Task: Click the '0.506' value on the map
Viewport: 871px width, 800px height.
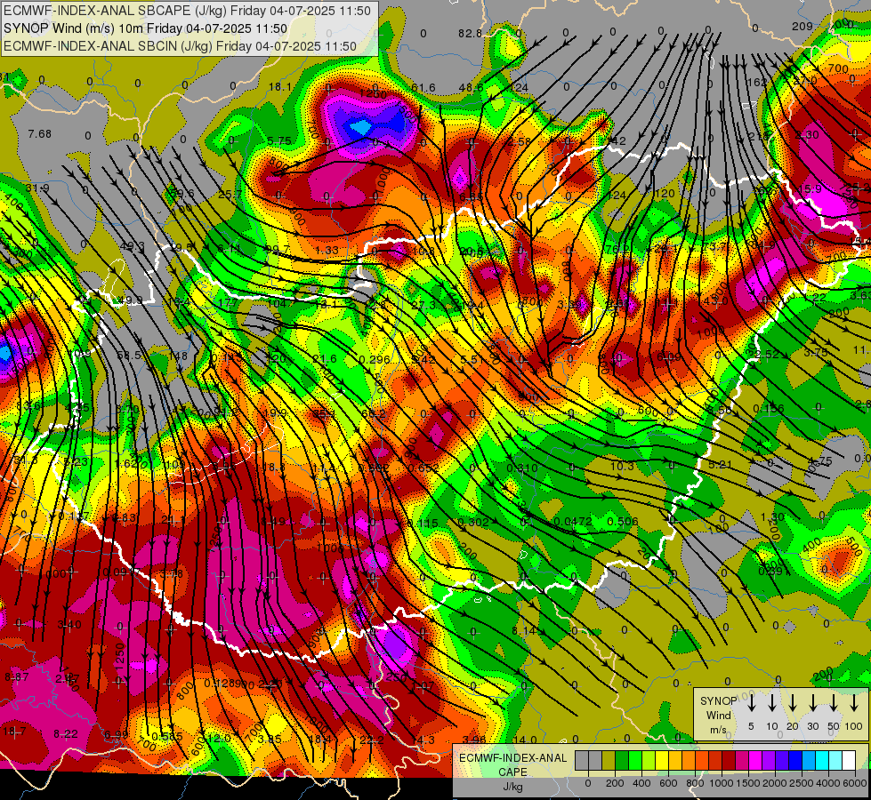Action: tap(623, 521)
